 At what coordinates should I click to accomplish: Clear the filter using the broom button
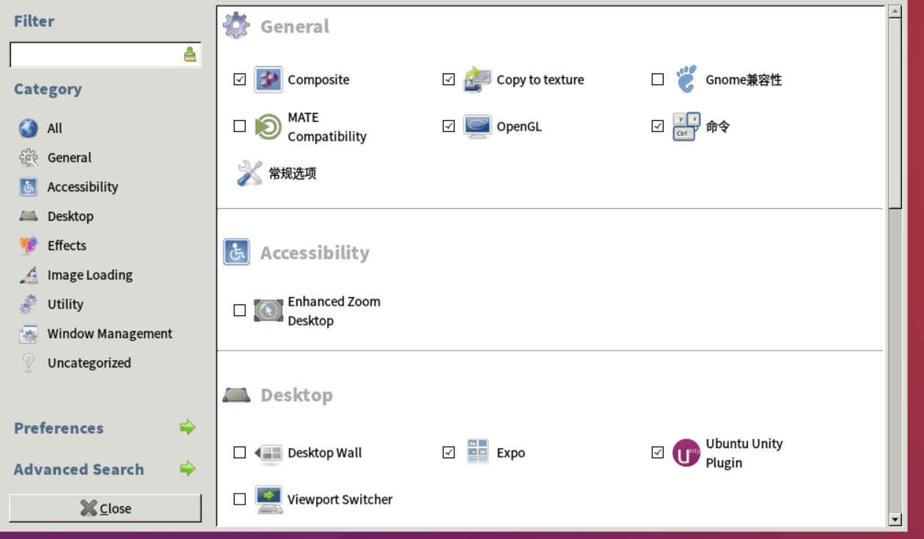click(191, 54)
